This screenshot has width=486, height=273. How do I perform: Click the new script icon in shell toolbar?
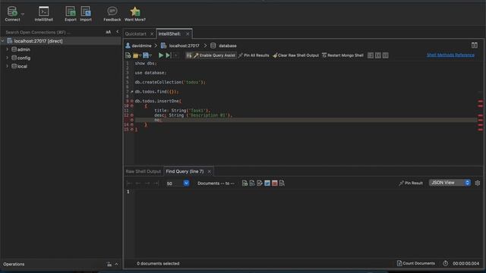click(x=128, y=55)
